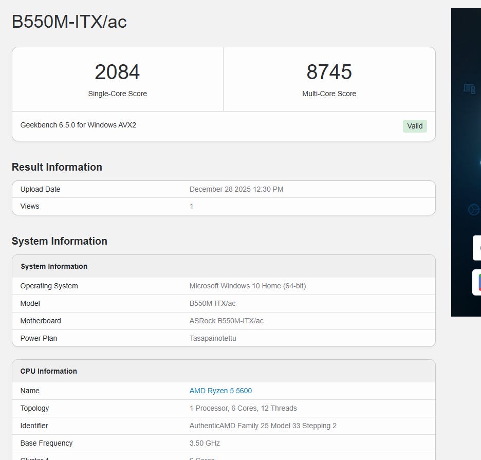The height and width of the screenshot is (460, 481).
Task: Click the Identifier row label
Action: pos(34,426)
